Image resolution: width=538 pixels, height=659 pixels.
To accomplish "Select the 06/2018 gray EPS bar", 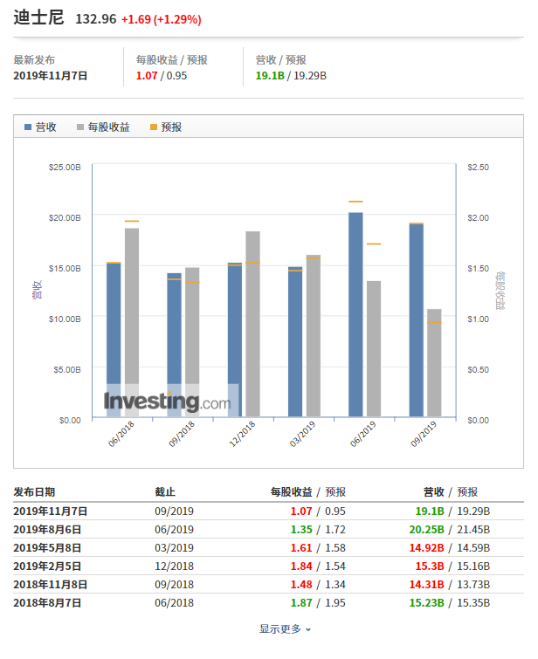I will pyautogui.click(x=132, y=322).
